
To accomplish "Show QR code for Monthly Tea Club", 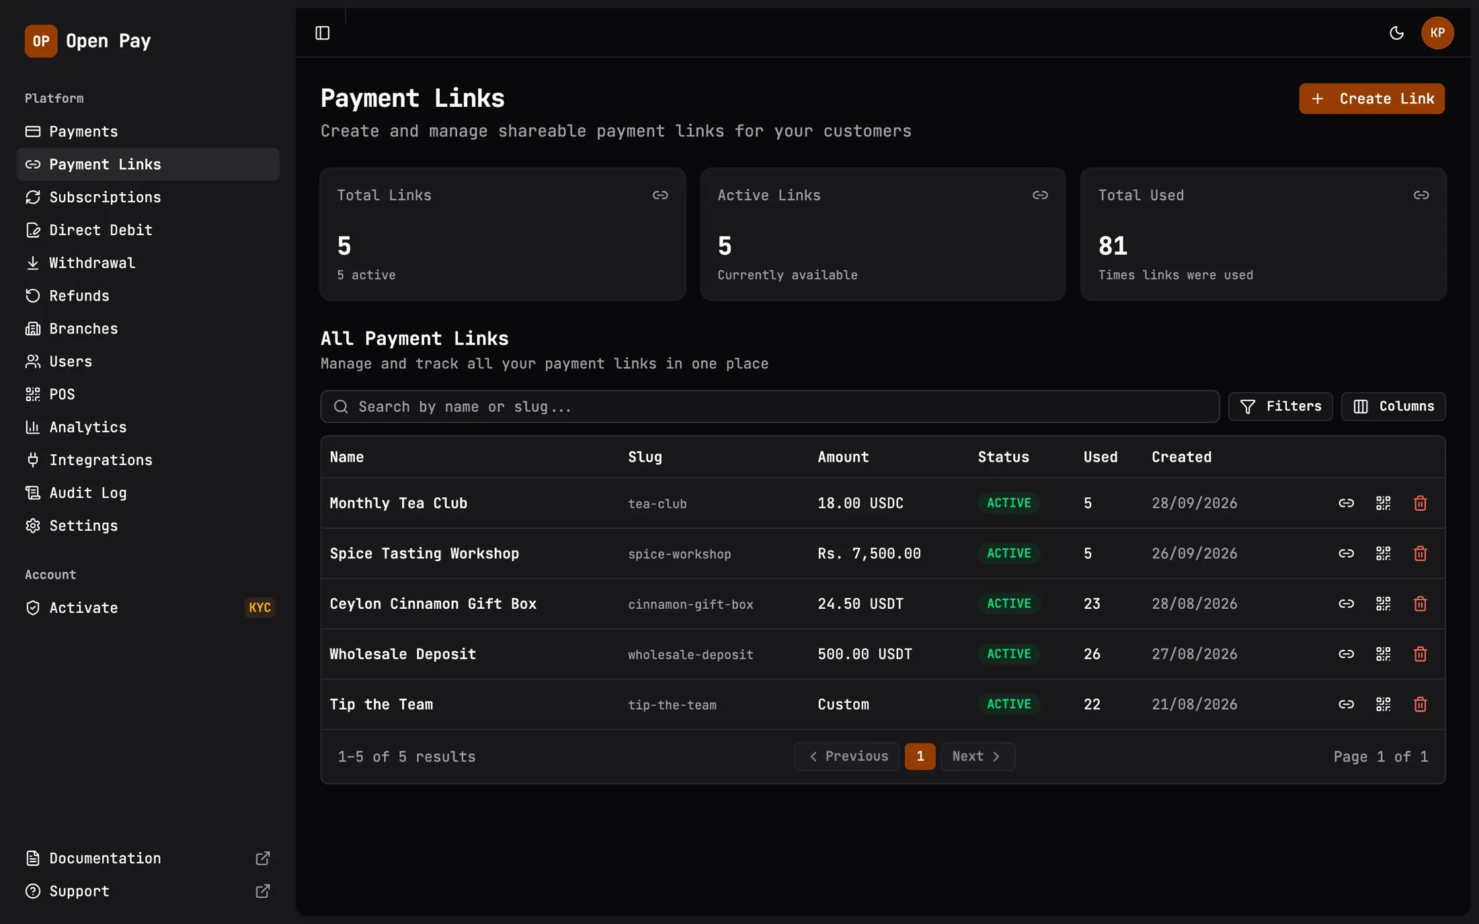I will (1383, 503).
